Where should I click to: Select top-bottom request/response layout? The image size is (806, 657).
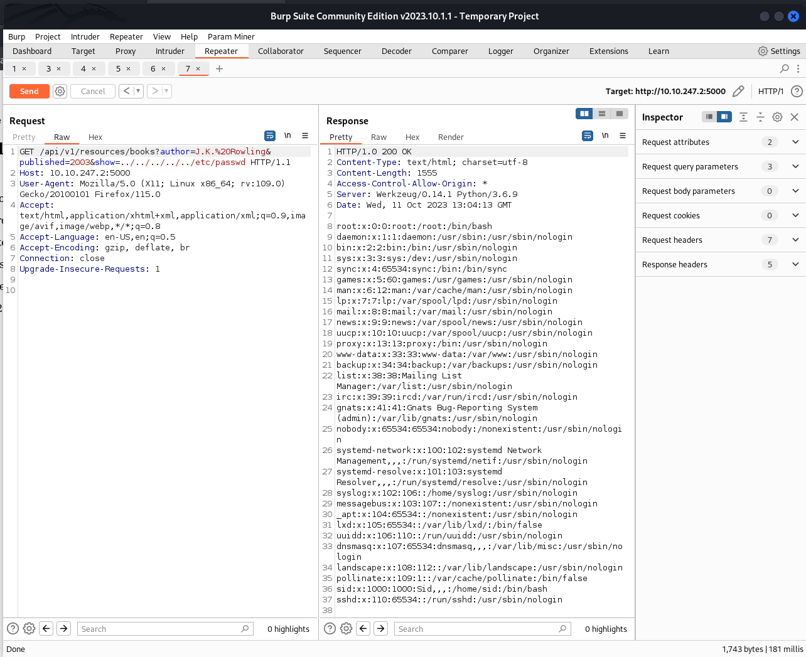click(602, 114)
